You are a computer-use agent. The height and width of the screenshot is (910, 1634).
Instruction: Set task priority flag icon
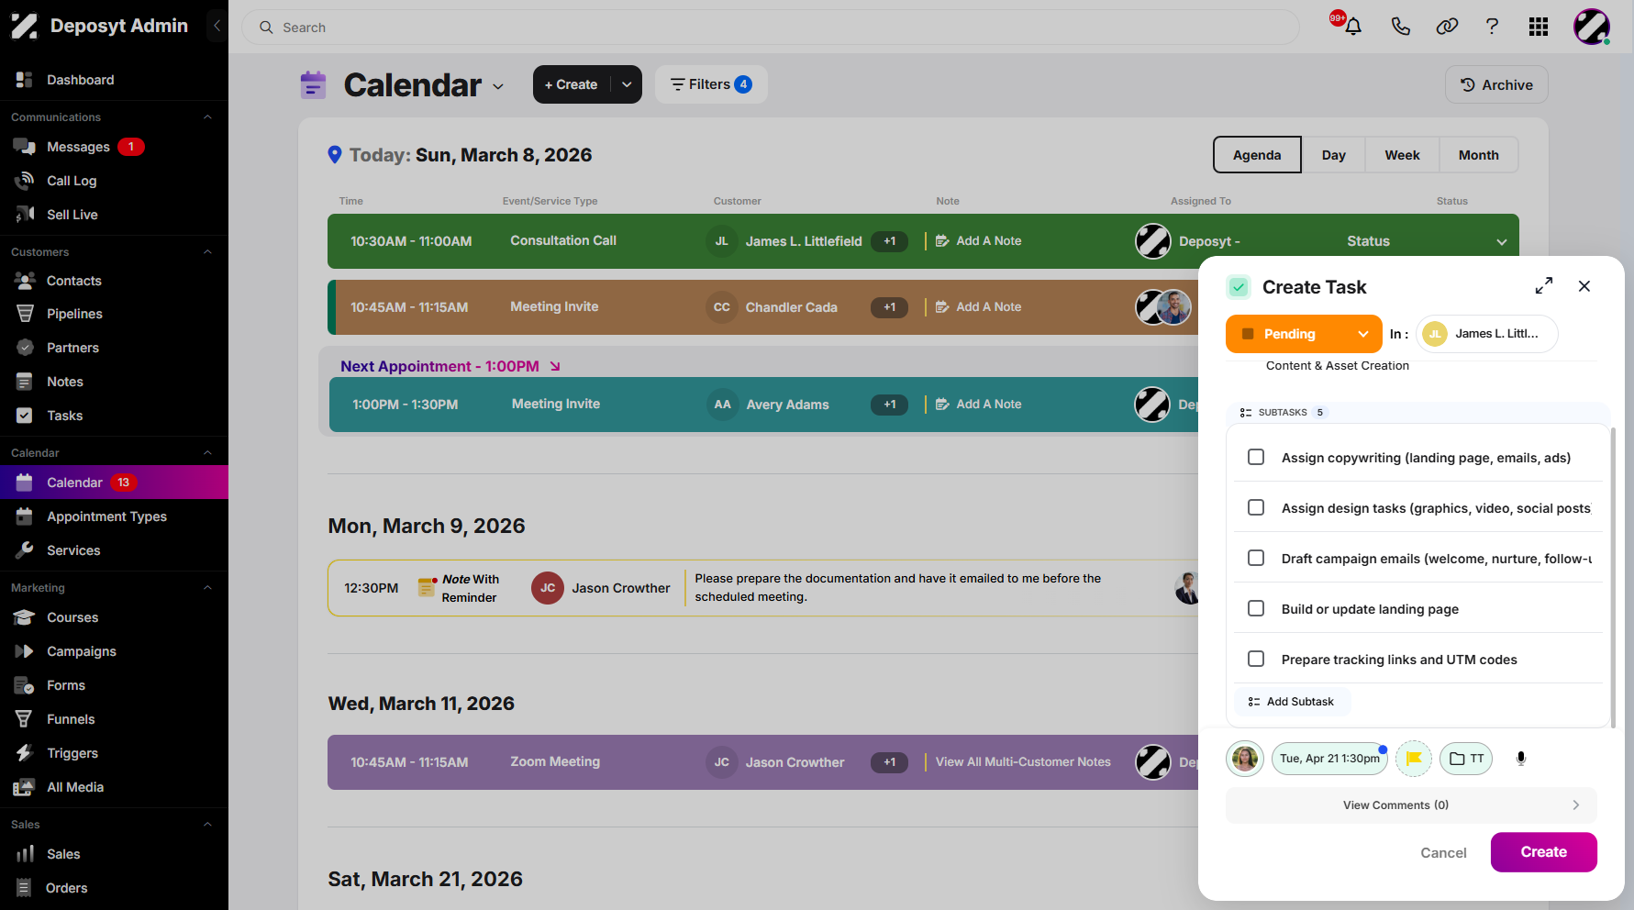(1414, 759)
